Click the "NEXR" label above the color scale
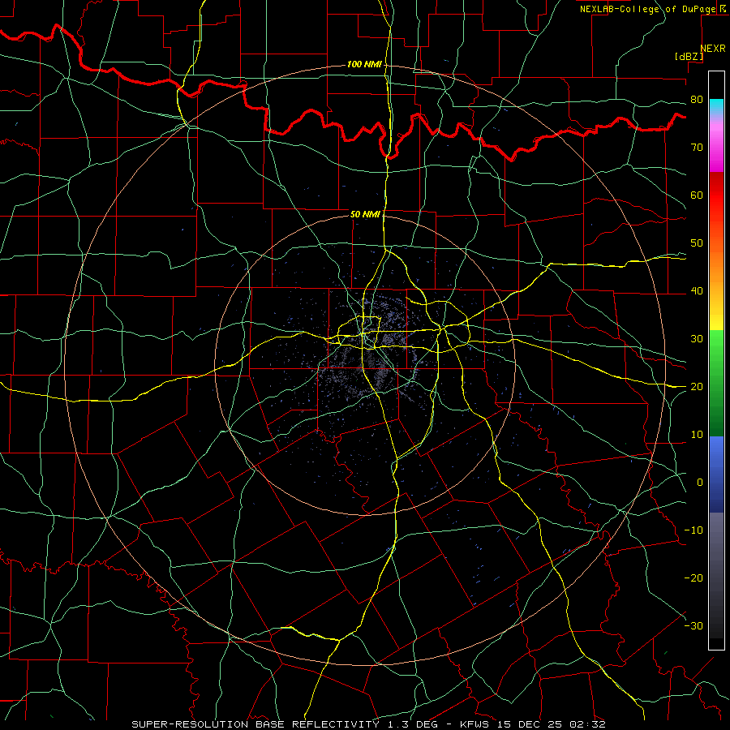Viewport: 730px width, 730px height. click(x=712, y=49)
